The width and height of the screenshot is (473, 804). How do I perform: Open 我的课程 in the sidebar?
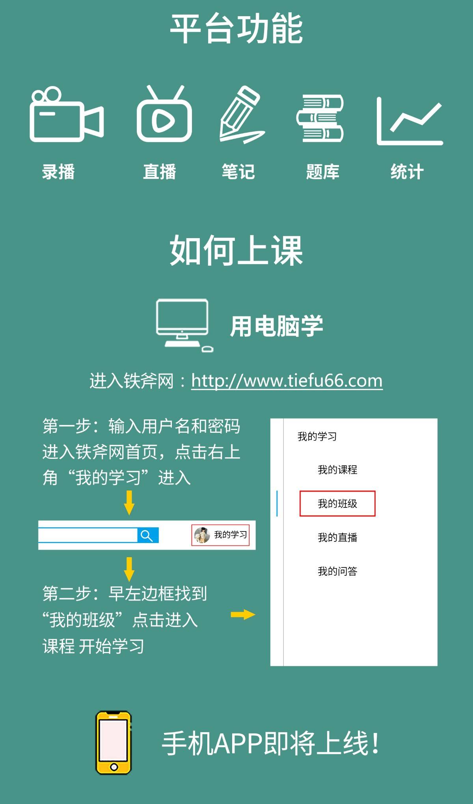click(337, 470)
